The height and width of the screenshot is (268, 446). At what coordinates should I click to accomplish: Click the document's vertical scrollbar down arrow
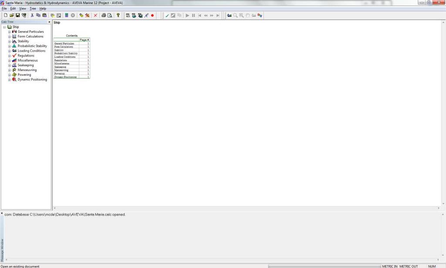[443, 204]
